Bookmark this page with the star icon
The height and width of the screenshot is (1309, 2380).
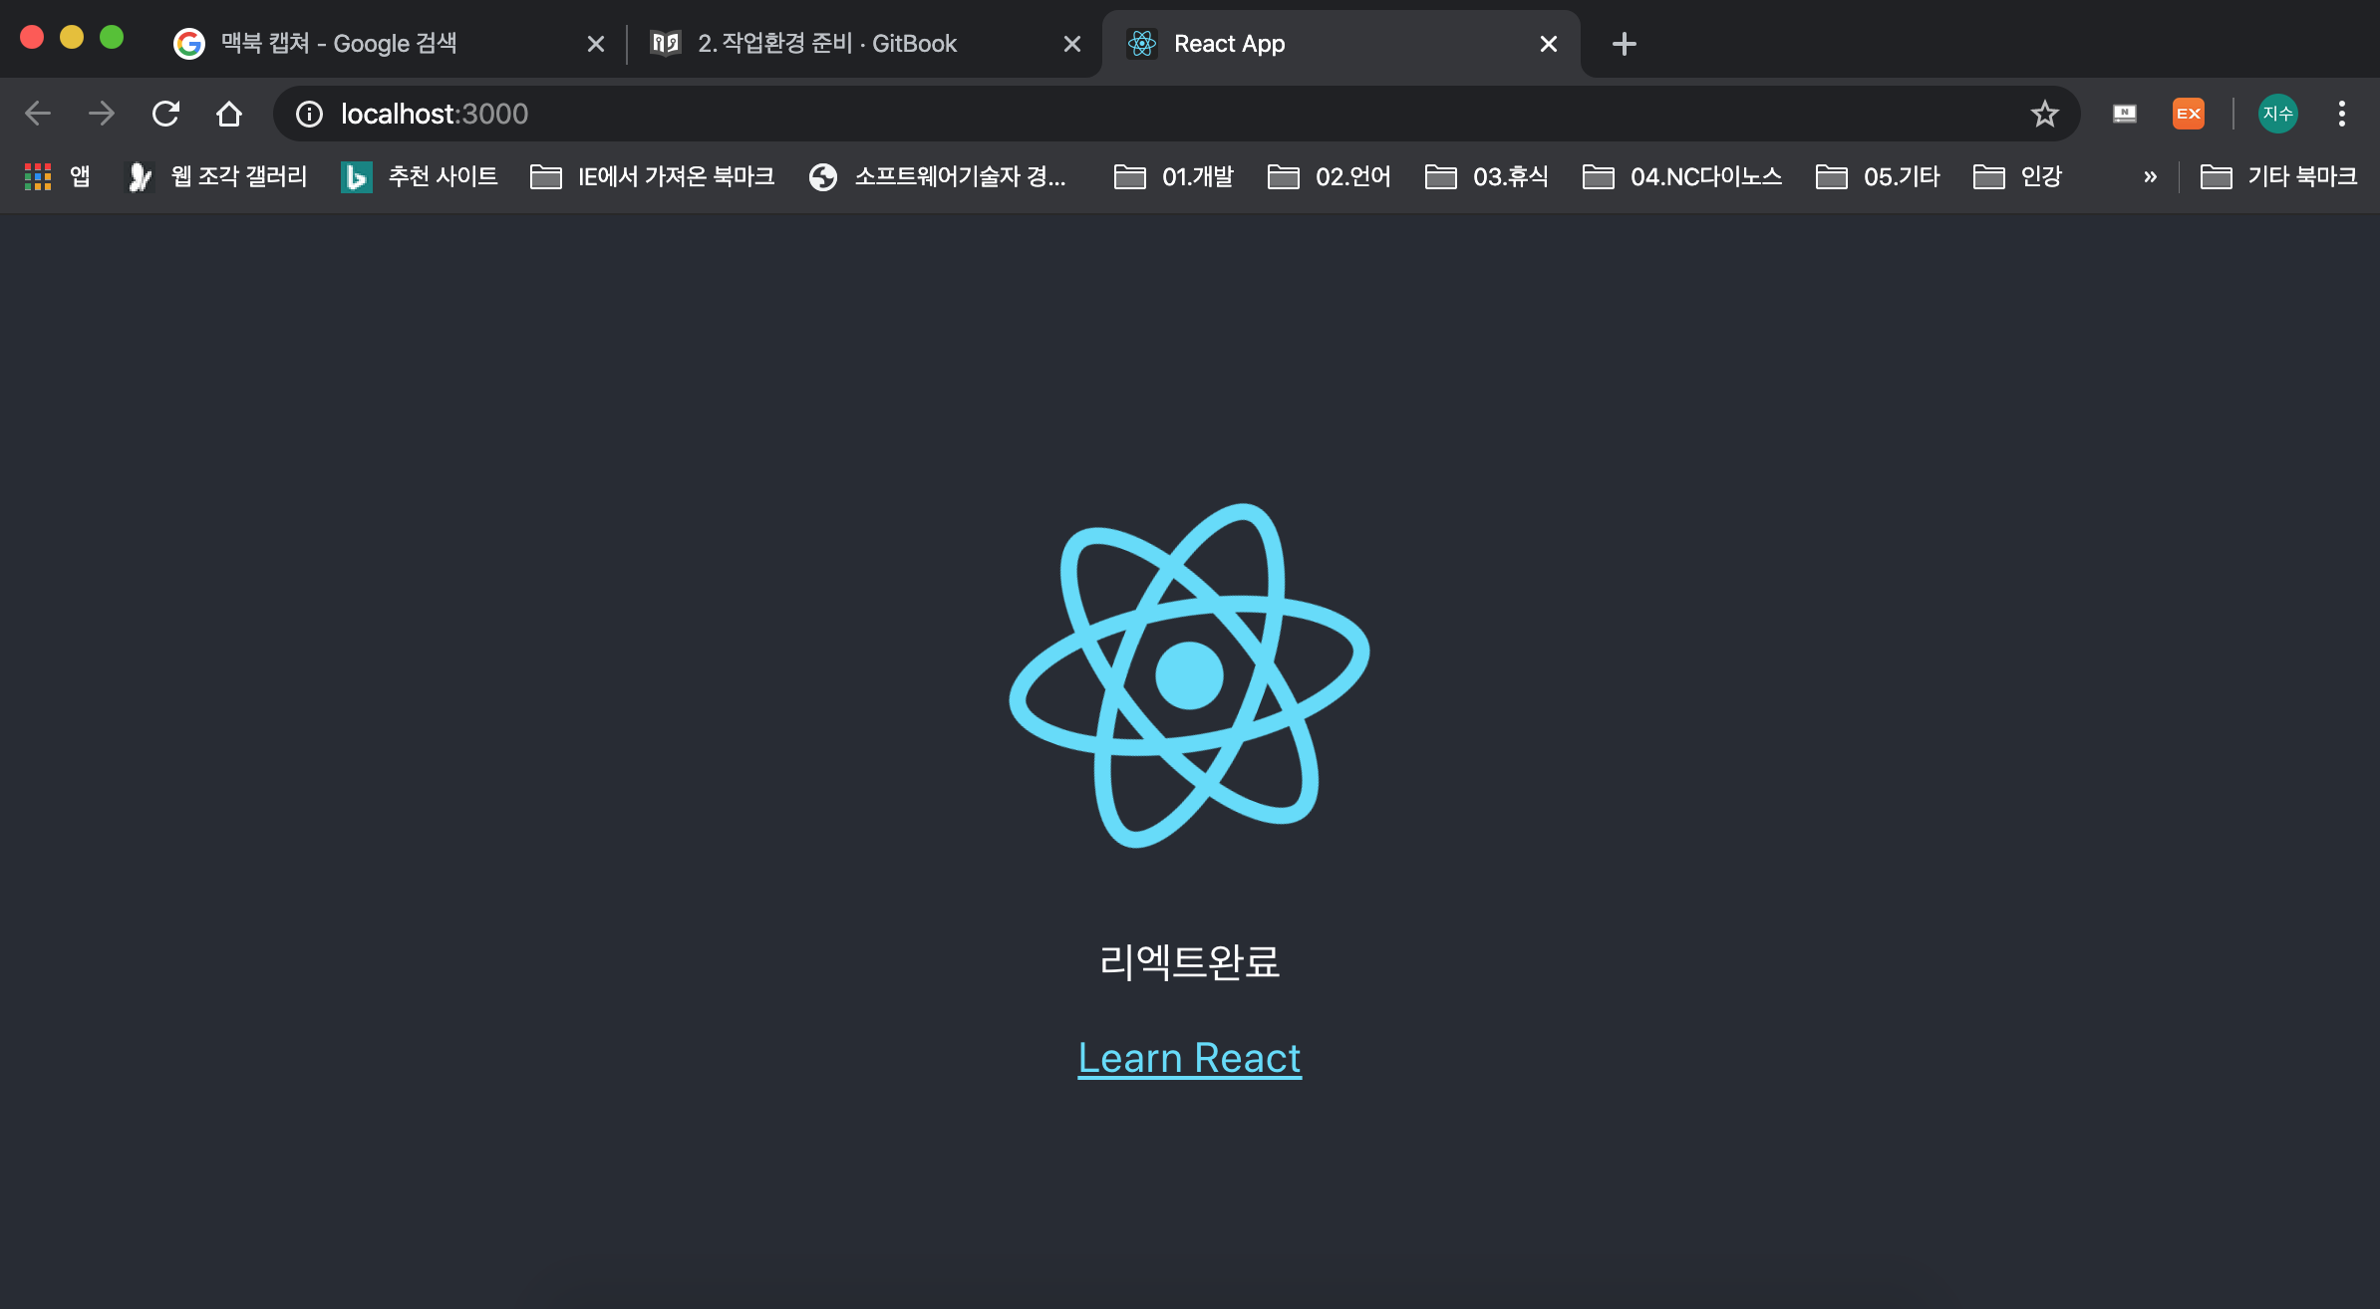(x=2044, y=114)
